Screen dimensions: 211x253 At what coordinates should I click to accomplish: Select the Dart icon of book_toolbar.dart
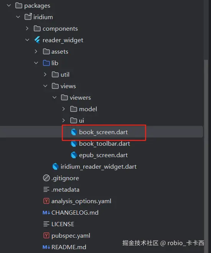coord(74,144)
